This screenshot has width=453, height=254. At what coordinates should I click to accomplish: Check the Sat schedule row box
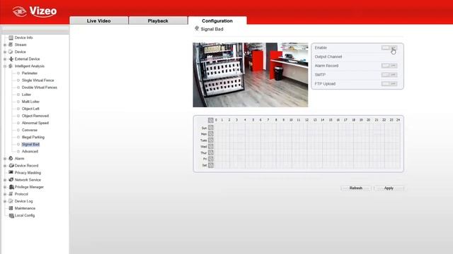tap(211, 165)
